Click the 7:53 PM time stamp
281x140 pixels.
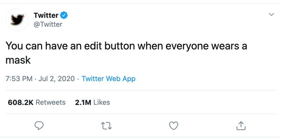[x=19, y=79]
